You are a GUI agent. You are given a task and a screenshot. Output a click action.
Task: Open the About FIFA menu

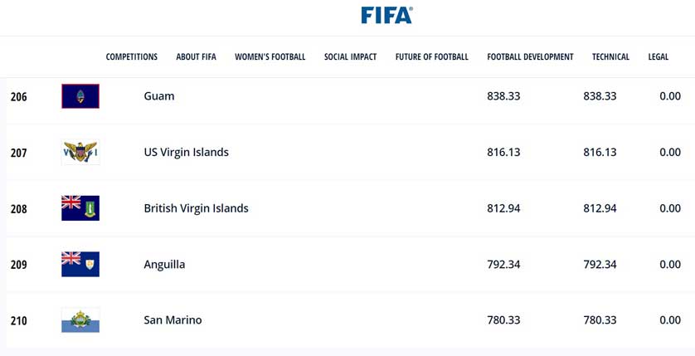pyautogui.click(x=196, y=57)
